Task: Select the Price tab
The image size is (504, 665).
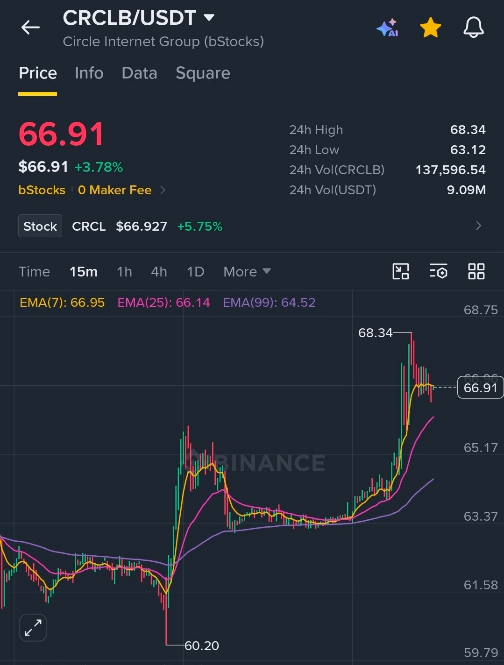Action: tap(38, 73)
